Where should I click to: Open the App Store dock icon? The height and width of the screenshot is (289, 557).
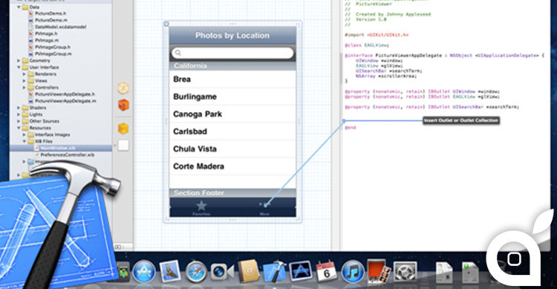(x=144, y=272)
